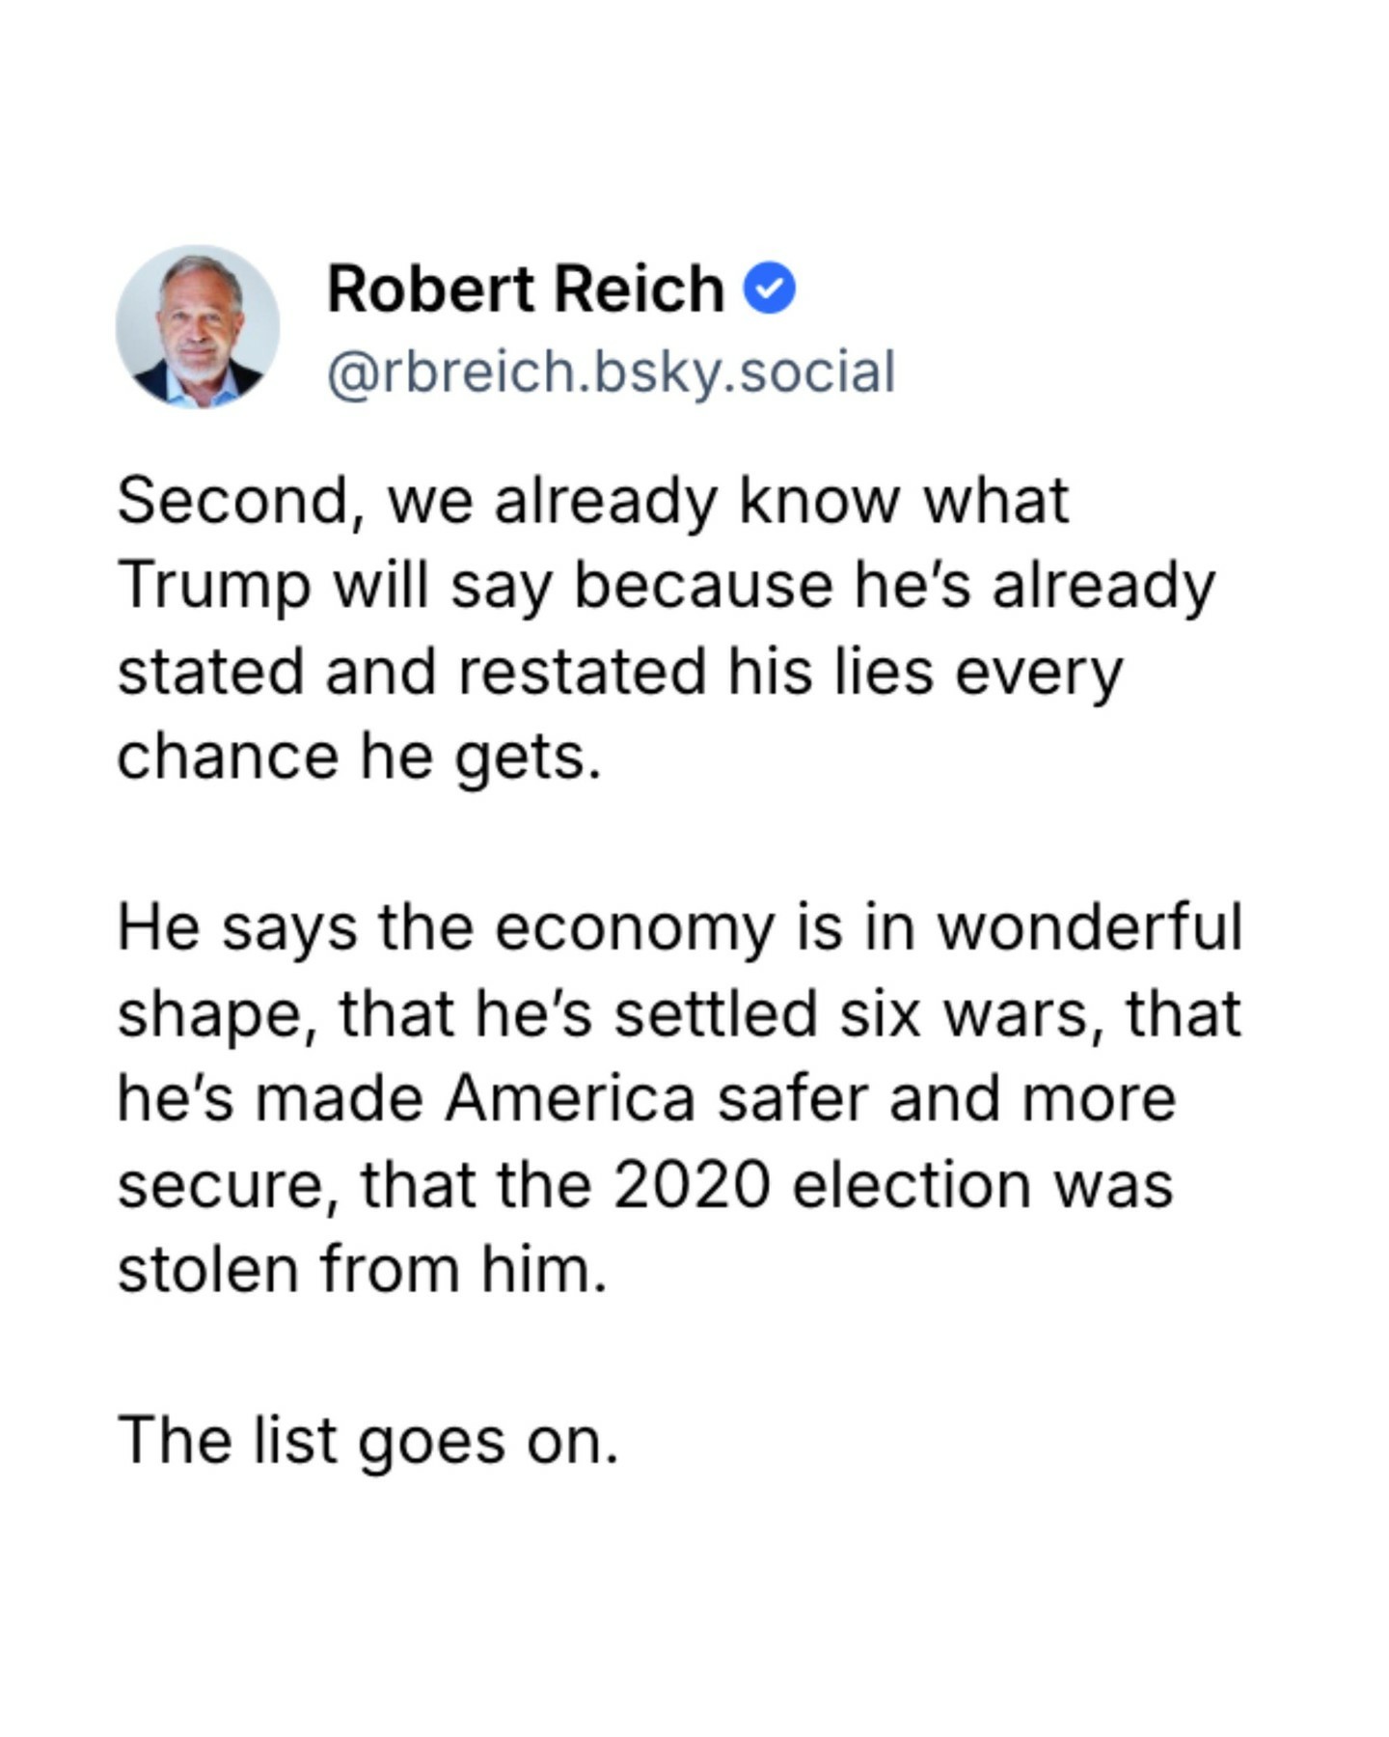The width and height of the screenshot is (1389, 1737).
Task: Click the word "economy" in second paragraph
Action: click(635, 927)
